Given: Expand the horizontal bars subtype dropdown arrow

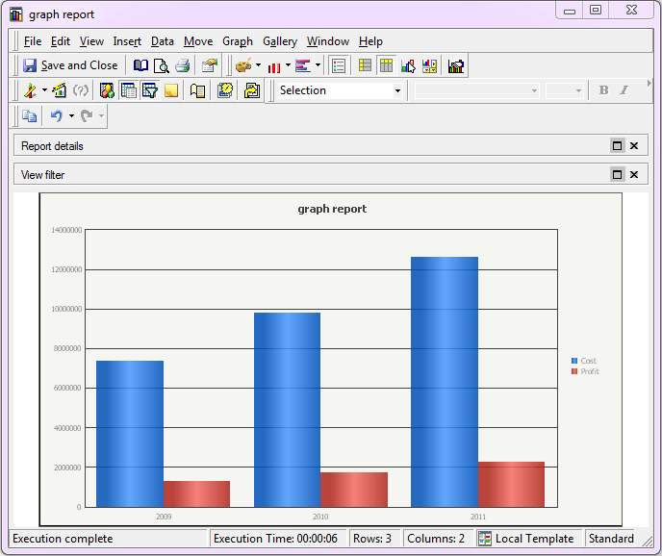Looking at the screenshot, I should pyautogui.click(x=318, y=65).
